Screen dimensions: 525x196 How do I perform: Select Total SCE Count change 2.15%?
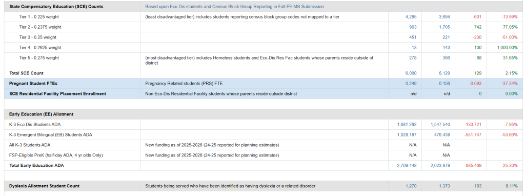click(511, 73)
